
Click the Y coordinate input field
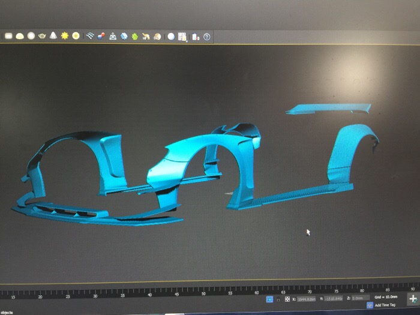point(333,298)
